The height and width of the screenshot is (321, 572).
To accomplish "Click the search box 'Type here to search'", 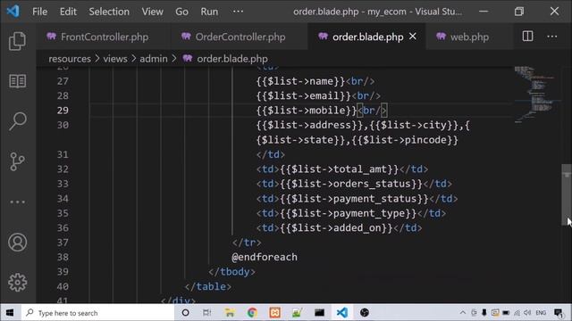I will pos(97,313).
